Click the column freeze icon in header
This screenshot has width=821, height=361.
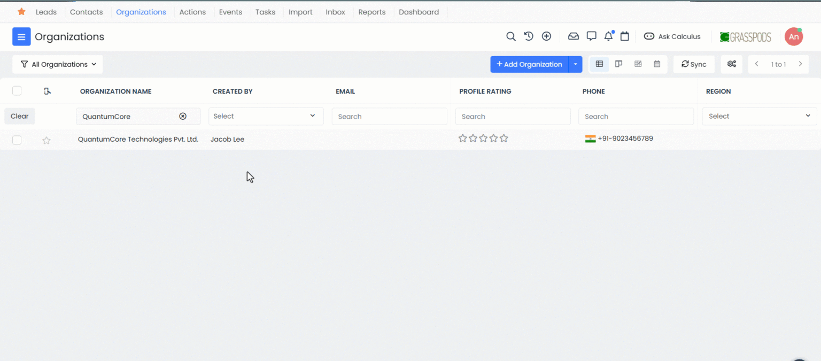pyautogui.click(x=48, y=91)
